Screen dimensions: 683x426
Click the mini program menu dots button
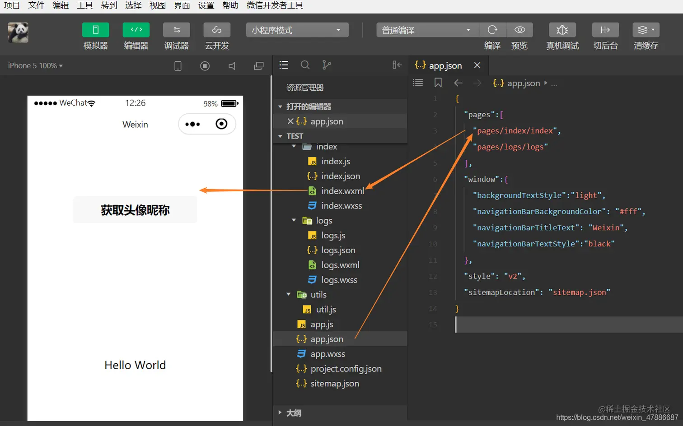[x=192, y=124]
